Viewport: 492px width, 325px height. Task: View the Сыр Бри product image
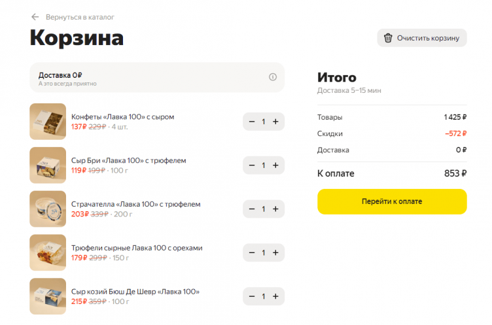(x=48, y=165)
